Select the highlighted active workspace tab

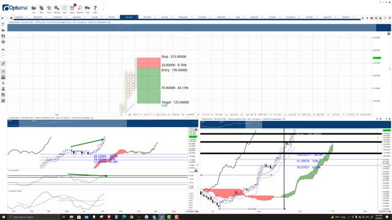point(129,17)
